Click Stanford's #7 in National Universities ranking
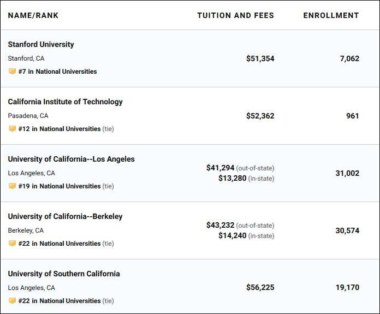The height and width of the screenshot is (314, 380). (x=57, y=72)
